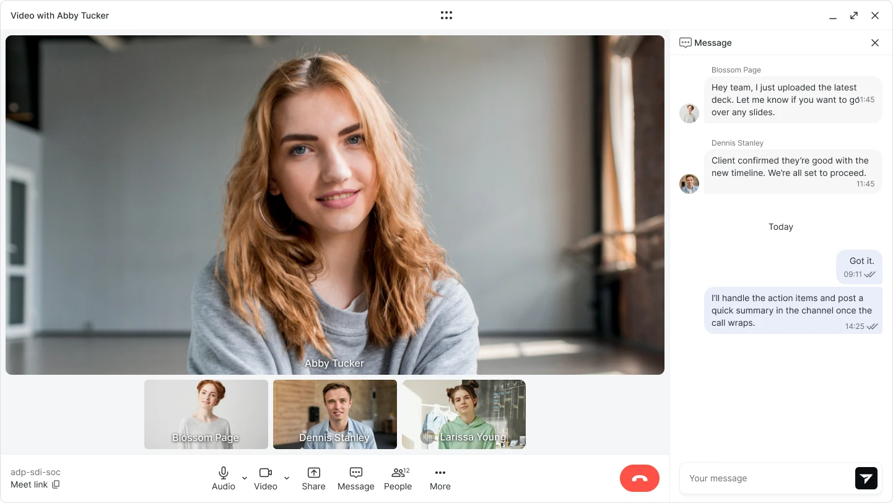Click Abby Tucker's main video feed
893x503 pixels.
pos(335,205)
